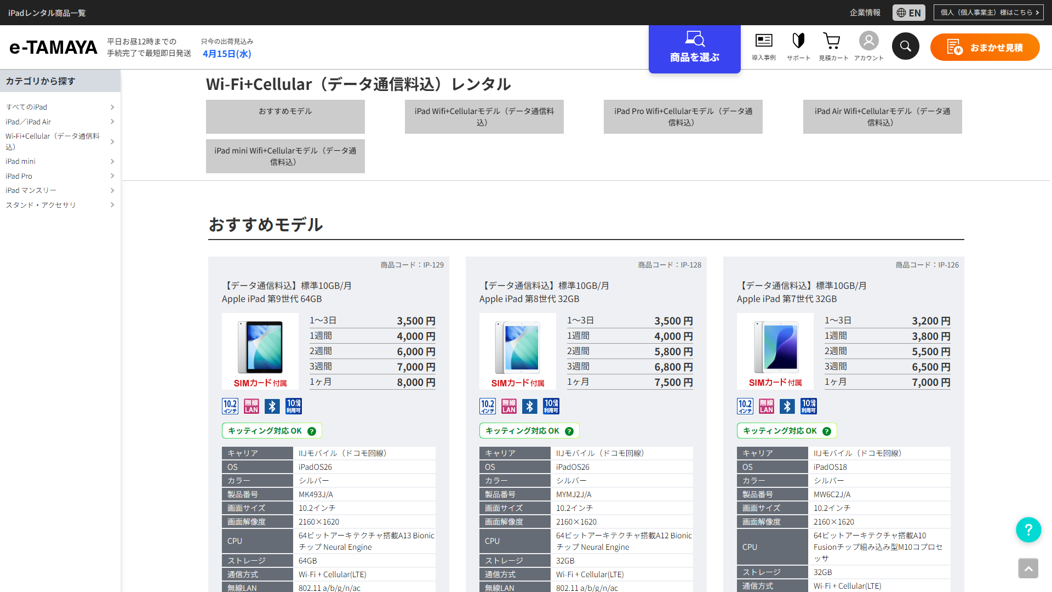
Task: Switch language with the EN globe button
Action: (908, 13)
